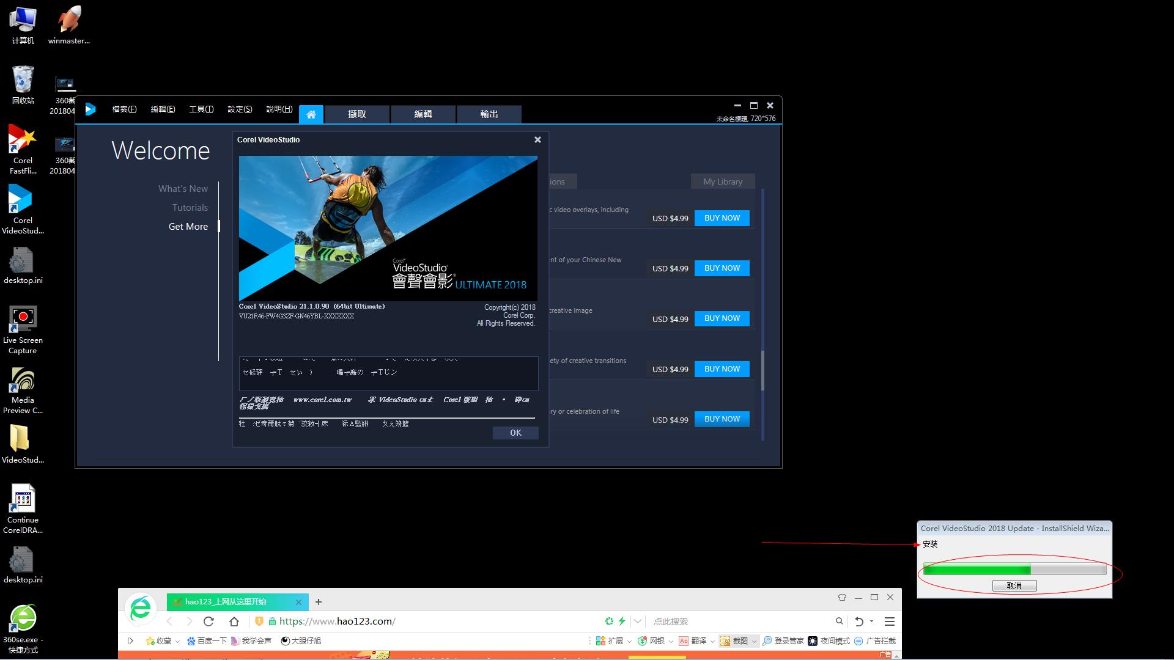Expand the 截图 screenshot dropdown arrow
This screenshot has width=1174, height=660.
click(755, 641)
